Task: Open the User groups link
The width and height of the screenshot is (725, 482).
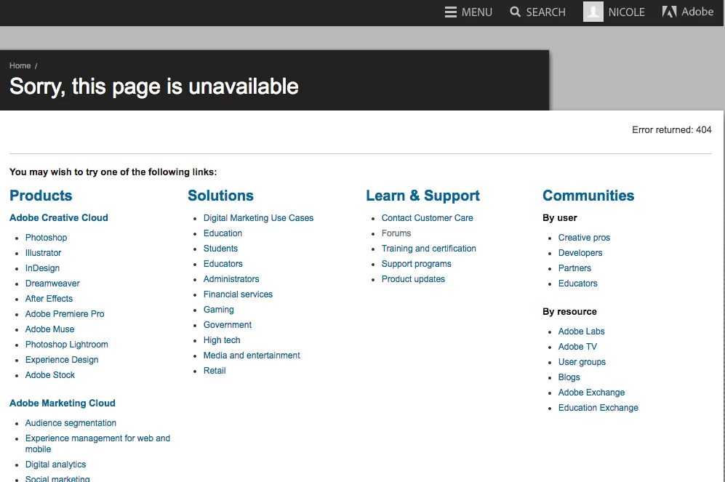Action: (x=582, y=362)
